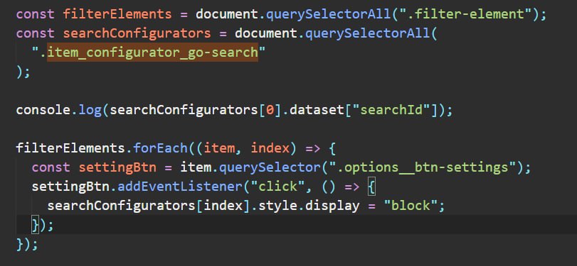Click the searchConfigurators variable declaration
This screenshot has height=266, width=577.
point(137,33)
